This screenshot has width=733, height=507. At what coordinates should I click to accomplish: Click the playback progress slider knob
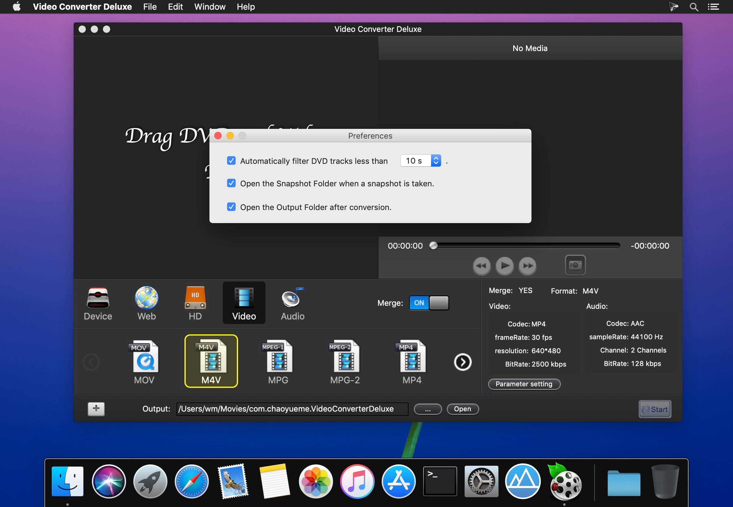(433, 246)
